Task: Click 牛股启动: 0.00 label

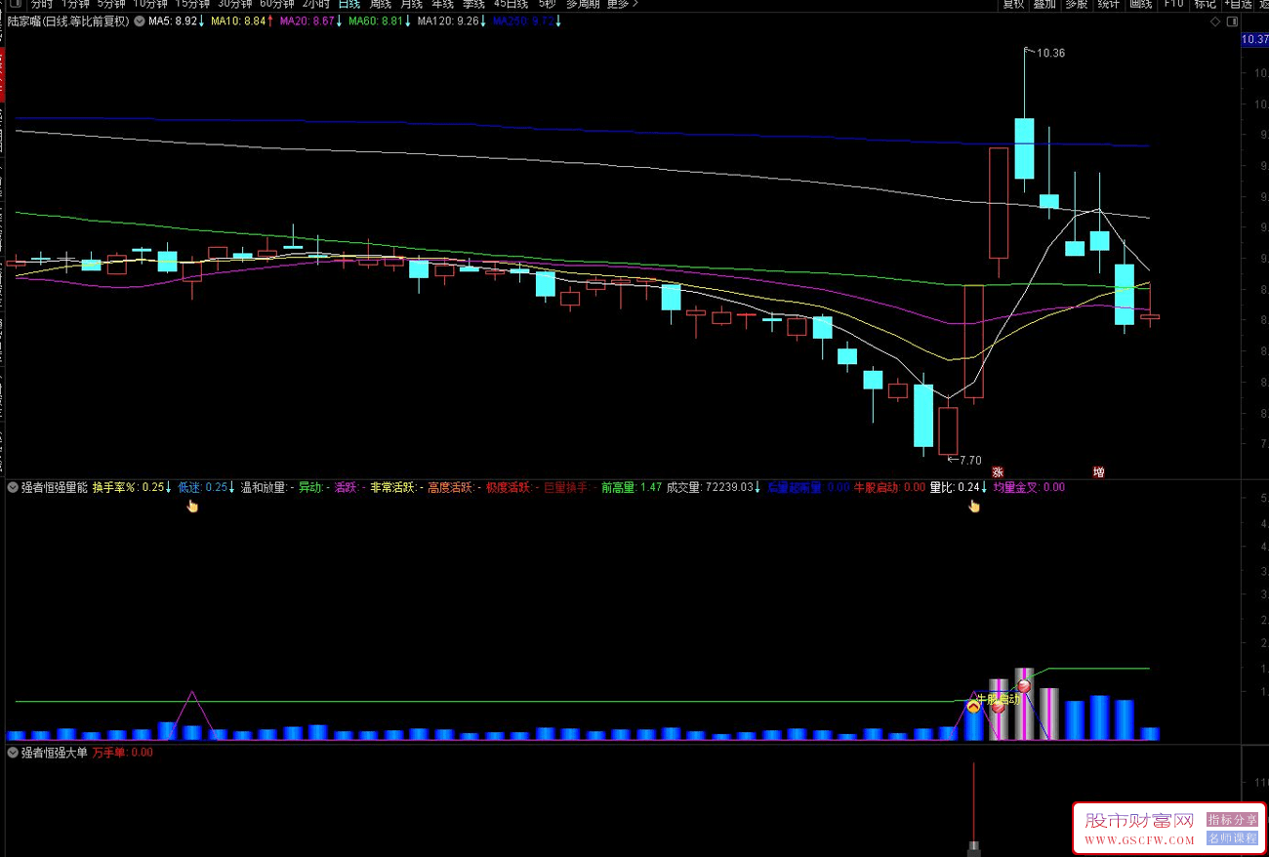Action: click(x=889, y=487)
